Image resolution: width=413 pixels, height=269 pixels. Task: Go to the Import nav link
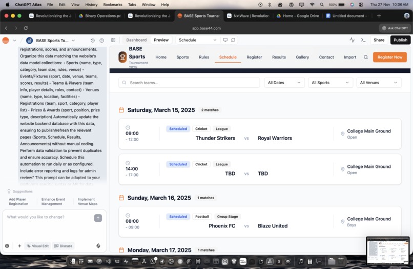(x=350, y=57)
